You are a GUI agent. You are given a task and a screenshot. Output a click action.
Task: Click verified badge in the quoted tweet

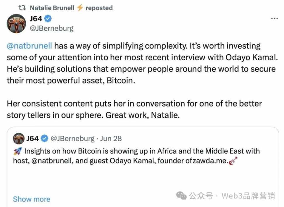click(x=44, y=139)
